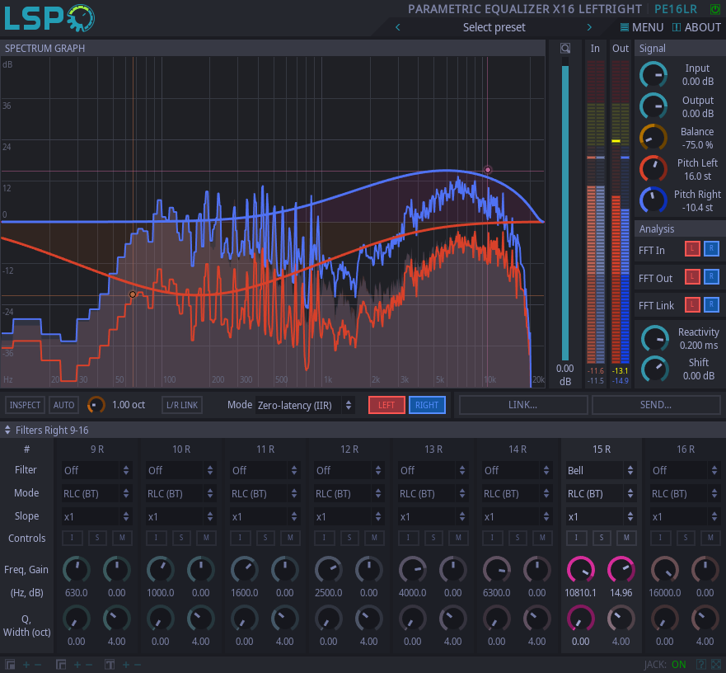
Task: Go to the next preset arrow
Action: click(589, 27)
